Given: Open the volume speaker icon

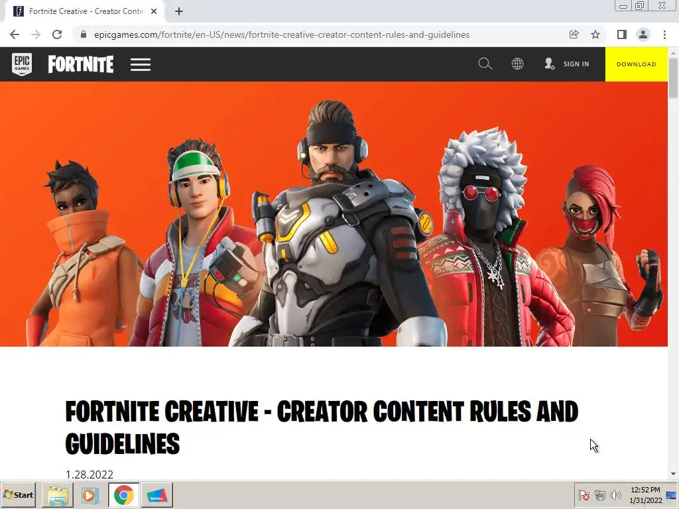Looking at the screenshot, I should (615, 494).
